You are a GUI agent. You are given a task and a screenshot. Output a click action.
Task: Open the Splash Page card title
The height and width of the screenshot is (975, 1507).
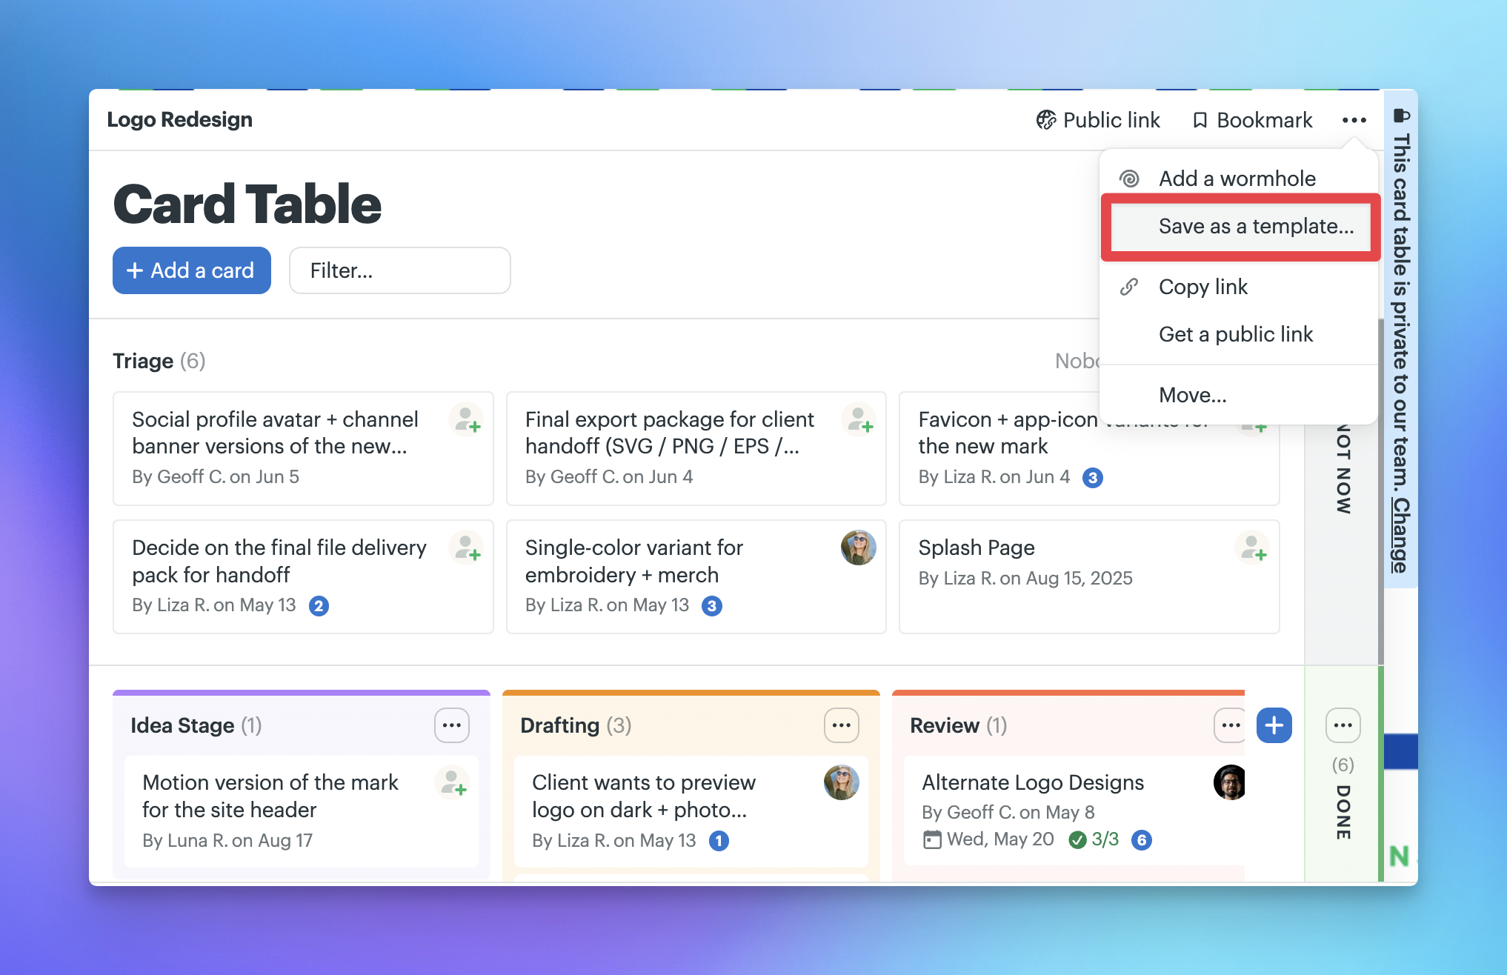click(x=977, y=548)
